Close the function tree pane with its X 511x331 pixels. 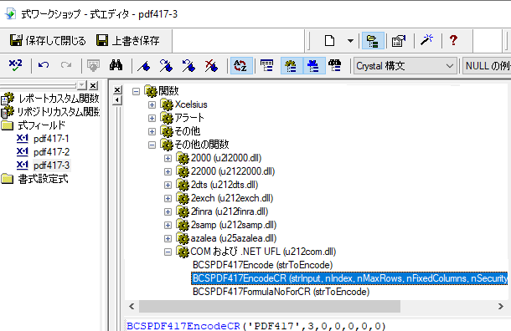[117, 90]
